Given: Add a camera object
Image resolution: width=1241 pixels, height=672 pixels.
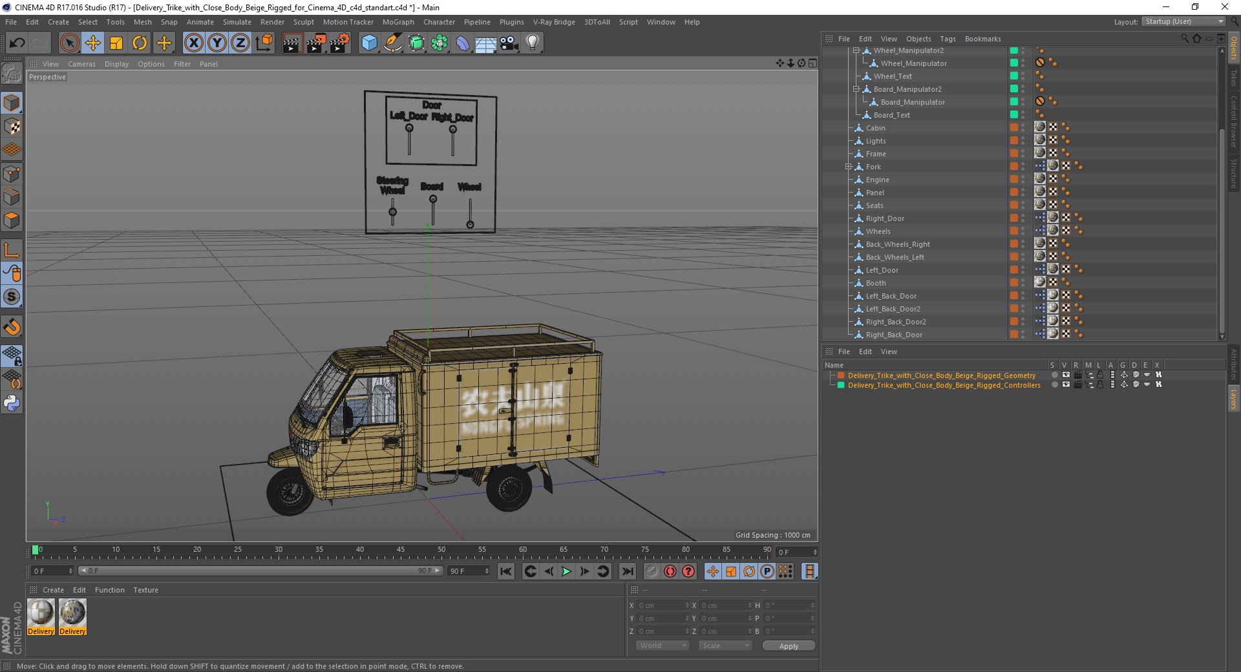Looking at the screenshot, I should pyautogui.click(x=509, y=43).
